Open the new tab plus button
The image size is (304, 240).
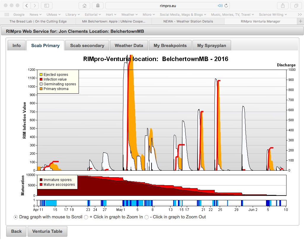coord(300,21)
